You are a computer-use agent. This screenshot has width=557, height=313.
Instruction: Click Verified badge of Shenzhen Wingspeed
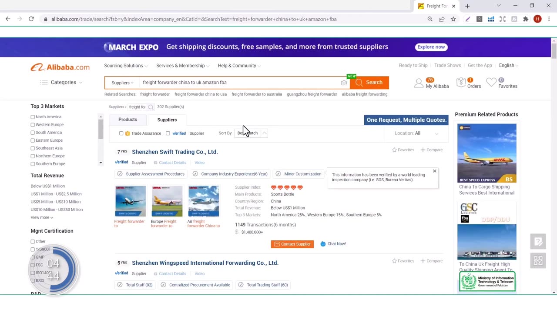(x=121, y=273)
